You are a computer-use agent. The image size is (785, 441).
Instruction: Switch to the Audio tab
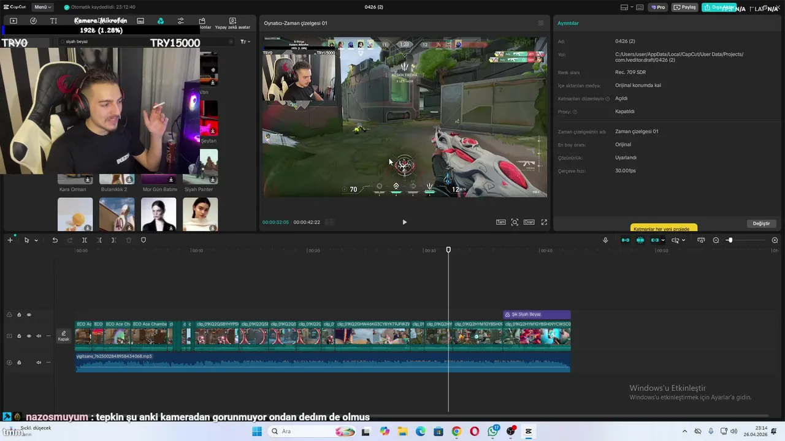point(33,21)
